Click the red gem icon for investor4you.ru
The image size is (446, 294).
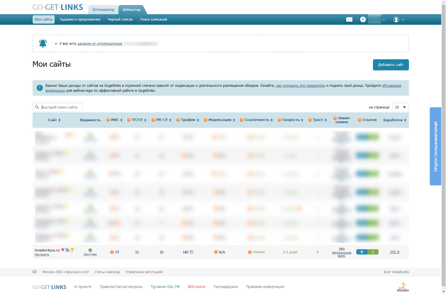click(63, 250)
